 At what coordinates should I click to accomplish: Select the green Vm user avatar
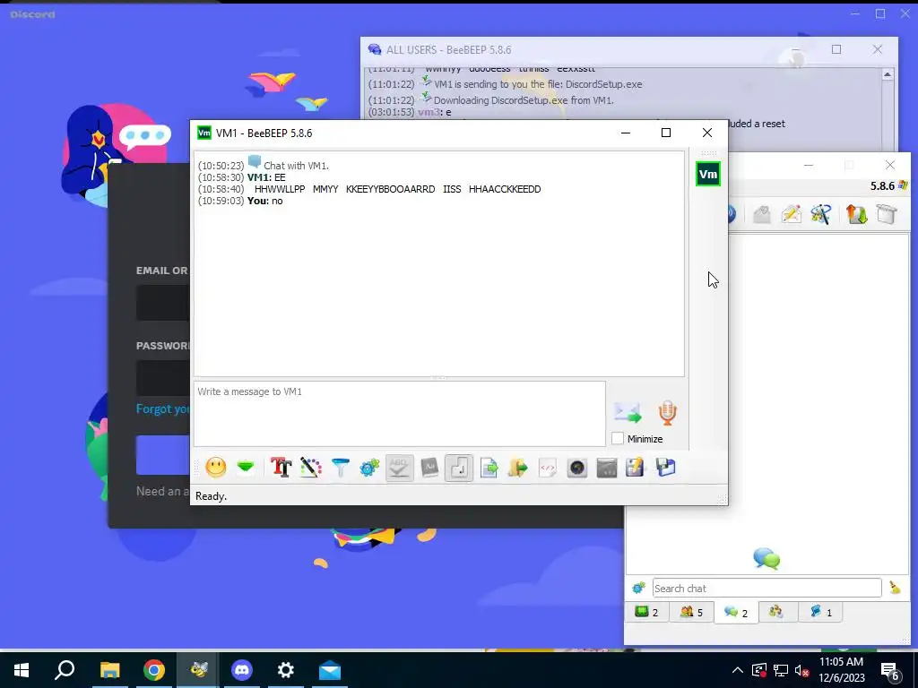(708, 174)
